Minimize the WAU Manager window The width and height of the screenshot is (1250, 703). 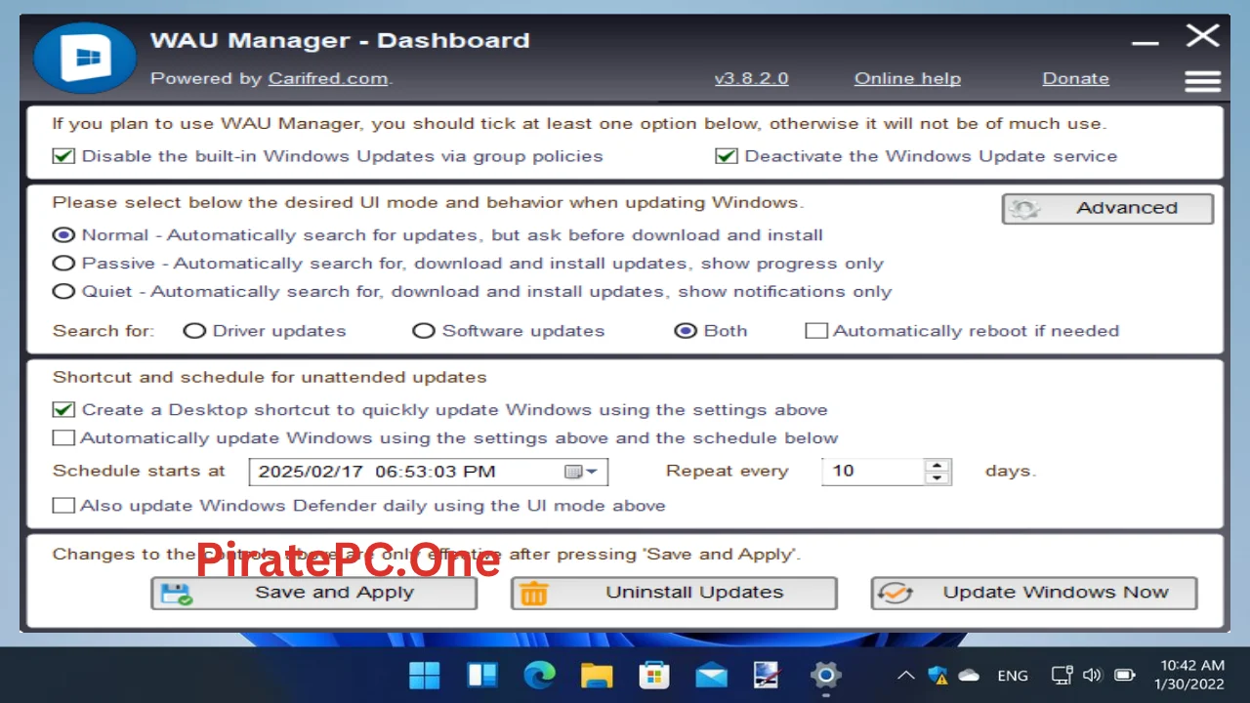point(1146,41)
